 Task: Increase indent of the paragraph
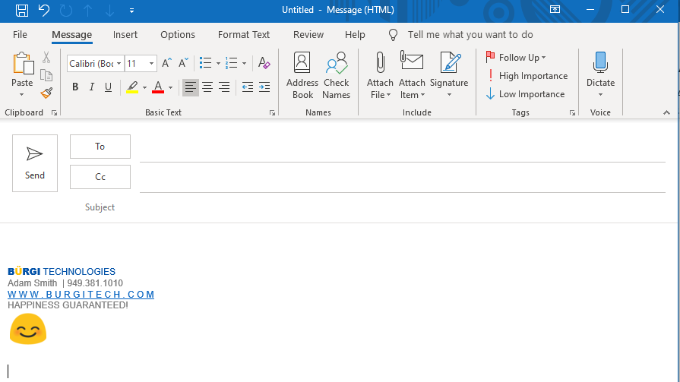[x=264, y=87]
